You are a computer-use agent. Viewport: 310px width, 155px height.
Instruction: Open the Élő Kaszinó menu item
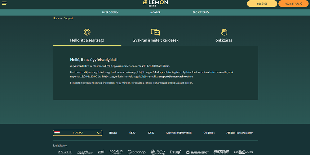click(201, 12)
